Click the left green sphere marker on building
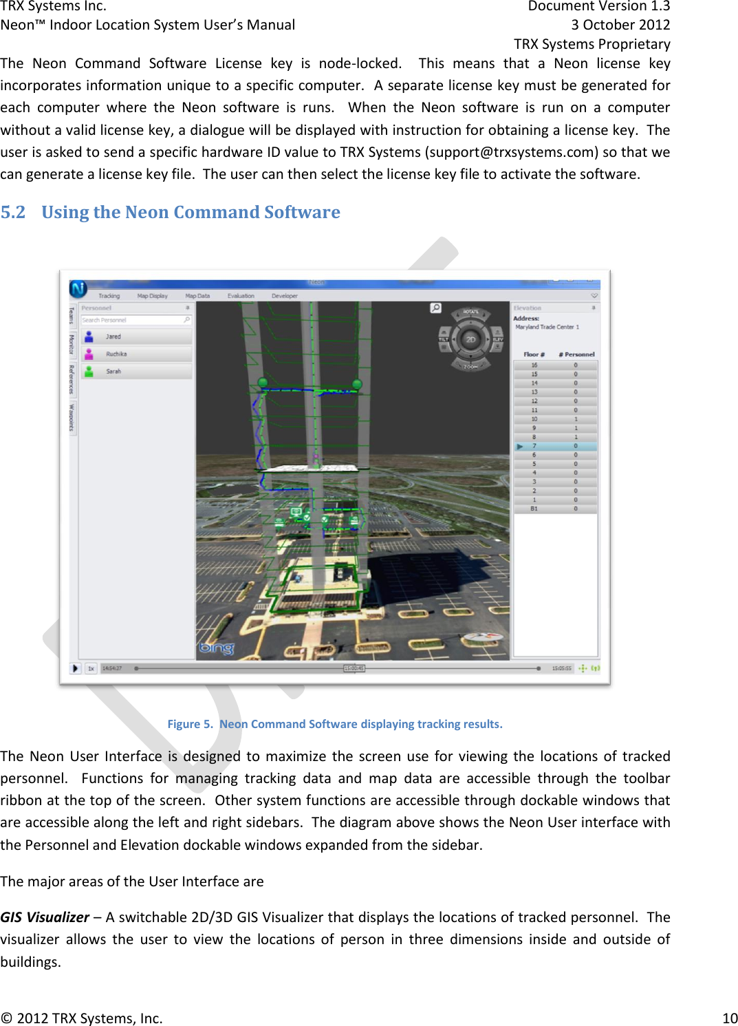Screen dimensions: 738x1026 pos(262,382)
